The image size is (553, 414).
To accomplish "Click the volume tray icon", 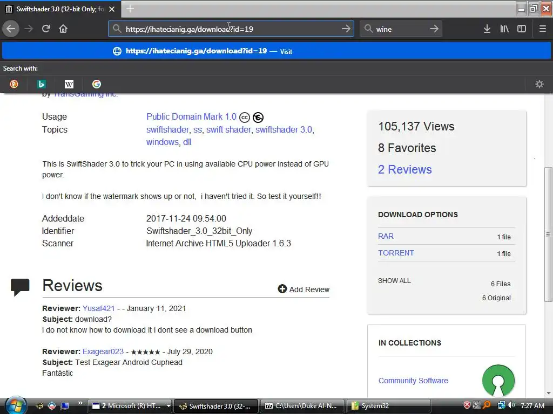I will (511, 405).
